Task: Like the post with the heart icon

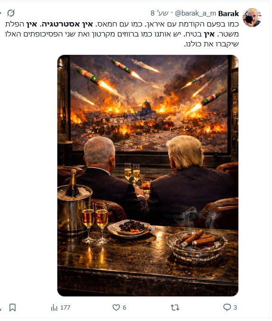Action: (x=116, y=307)
